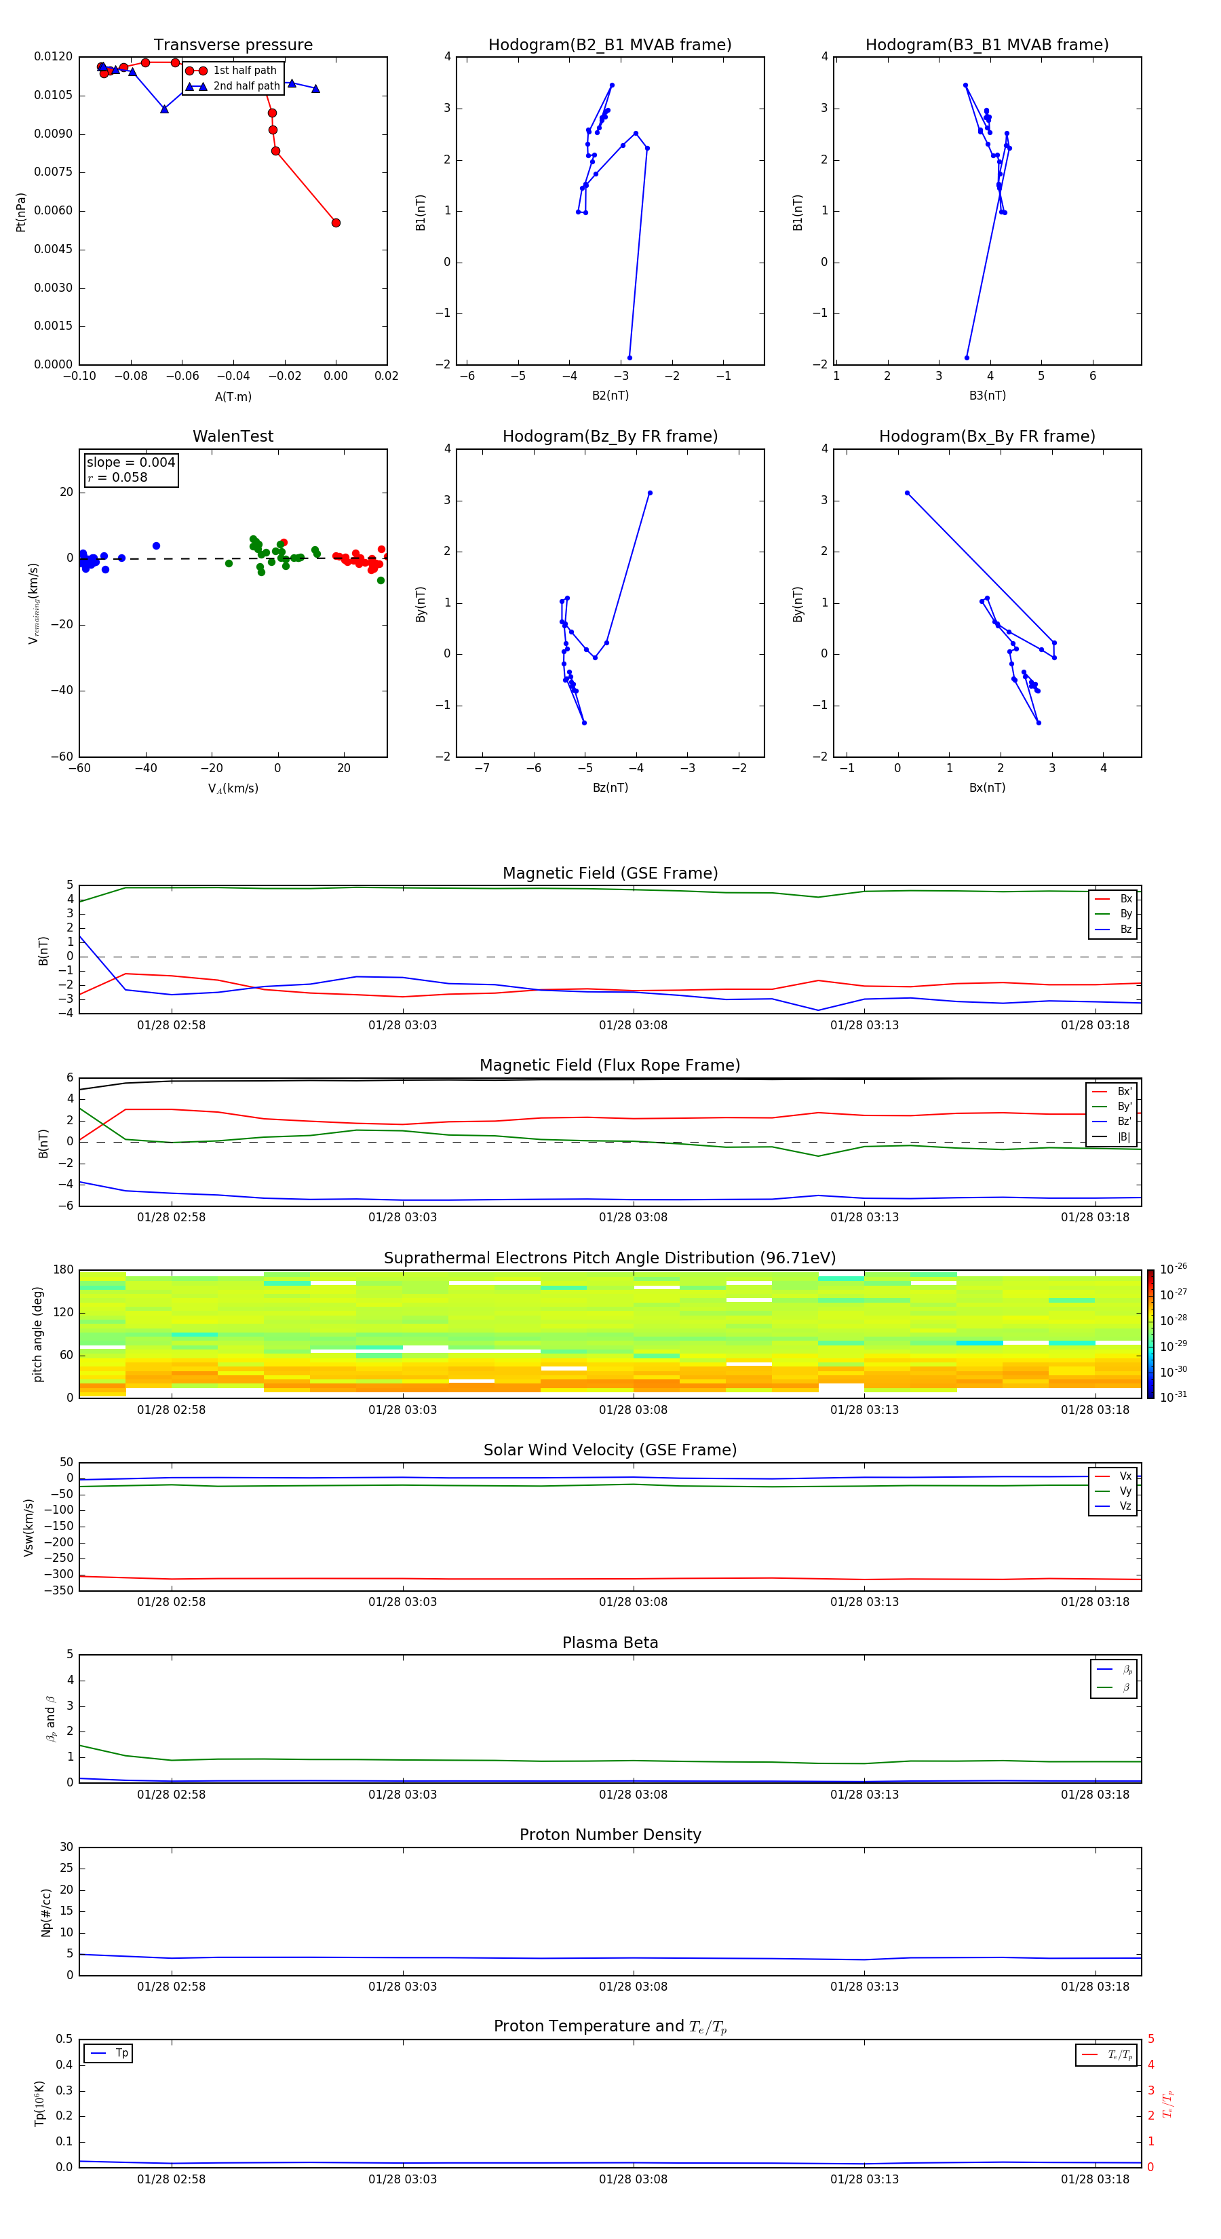
Task: Click the "A(T·m)" x-axis label
Action: [233, 397]
